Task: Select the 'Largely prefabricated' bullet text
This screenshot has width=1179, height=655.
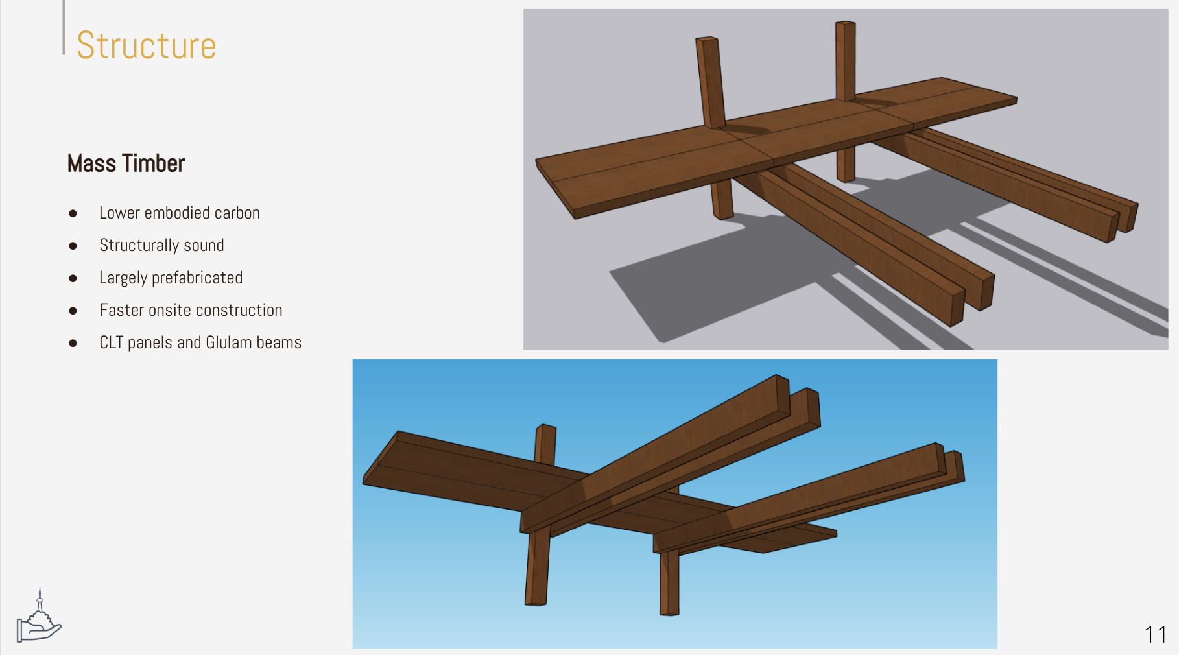Action: pos(171,278)
